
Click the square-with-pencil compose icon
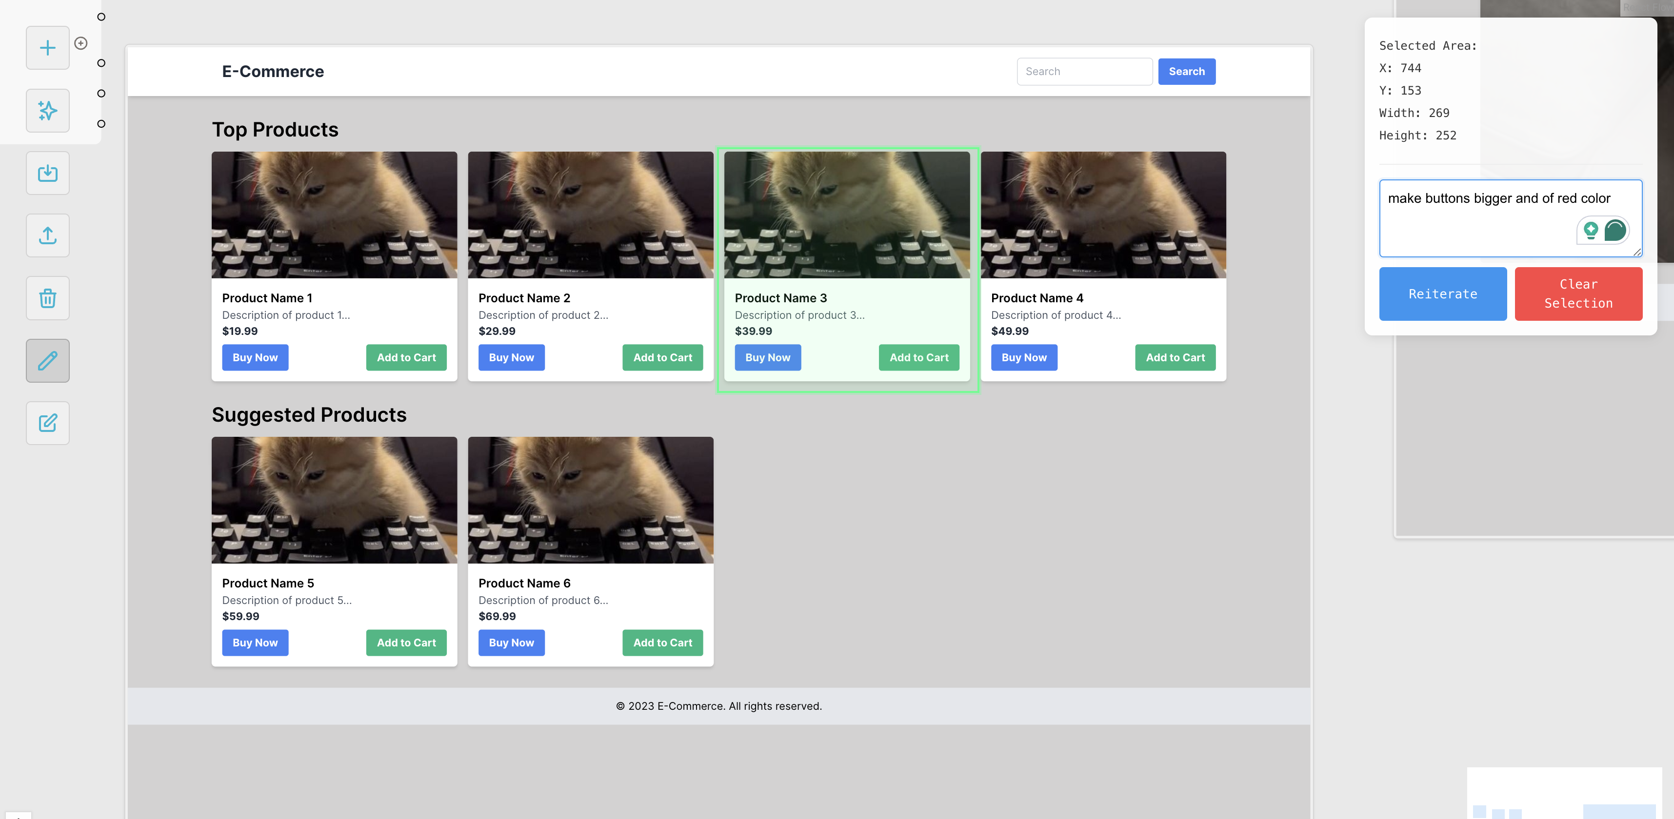47,423
